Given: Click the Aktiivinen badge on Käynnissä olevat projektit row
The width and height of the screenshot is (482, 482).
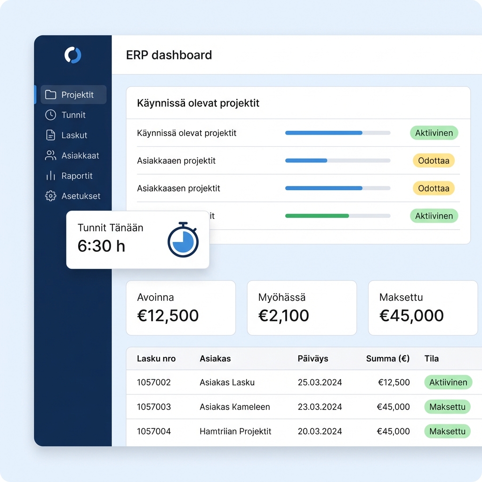Looking at the screenshot, I should 434,133.
